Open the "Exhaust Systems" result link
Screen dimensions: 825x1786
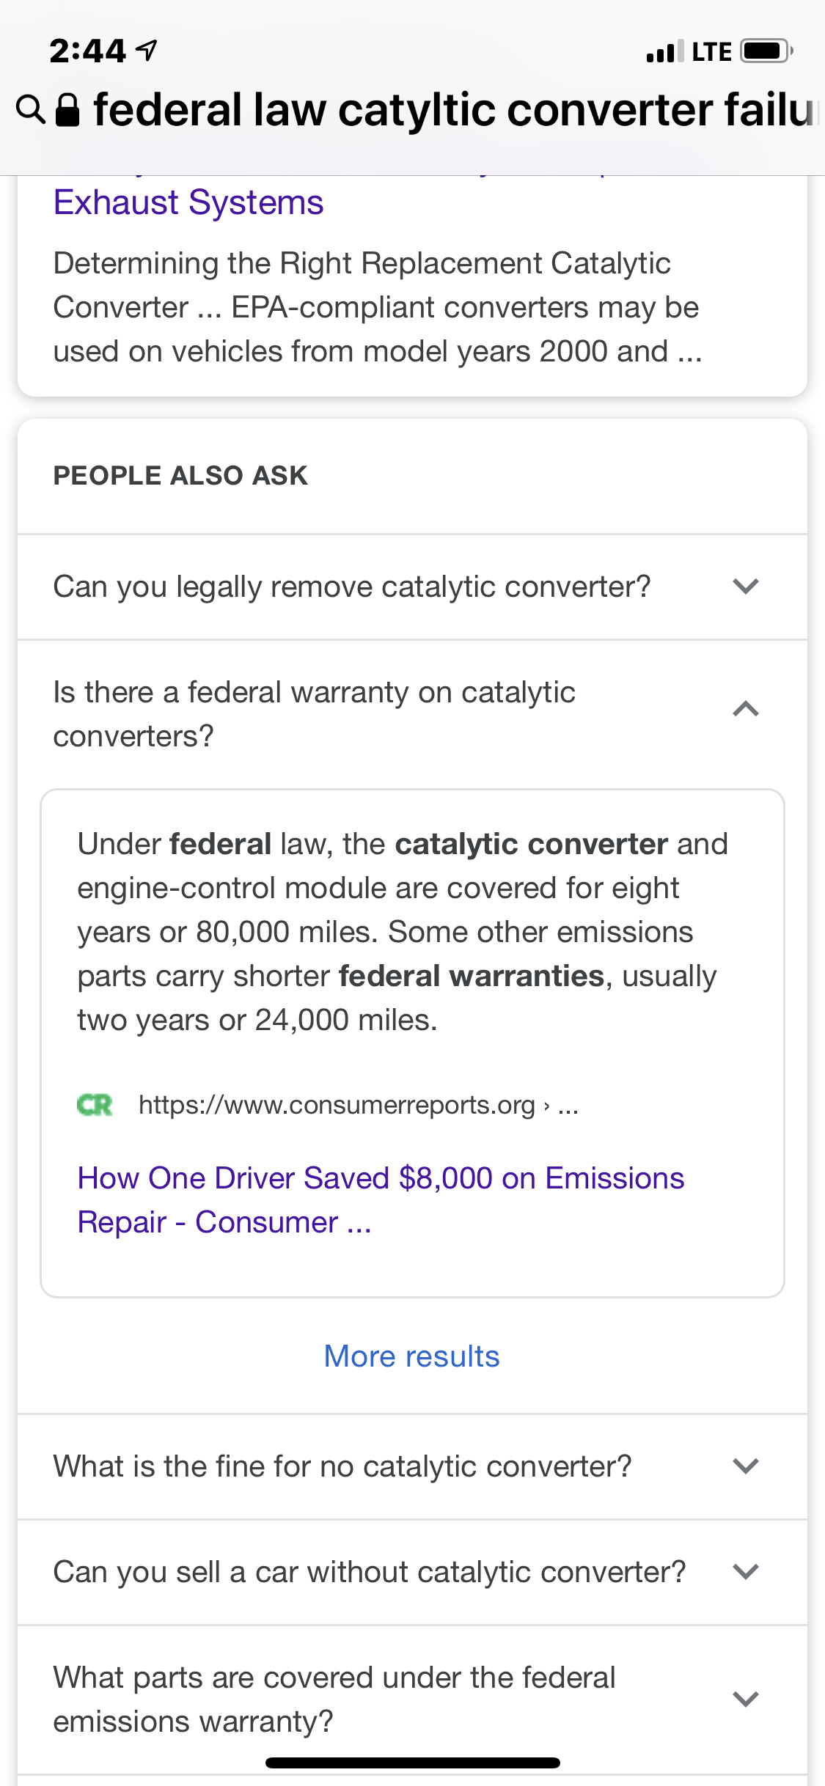[188, 202]
